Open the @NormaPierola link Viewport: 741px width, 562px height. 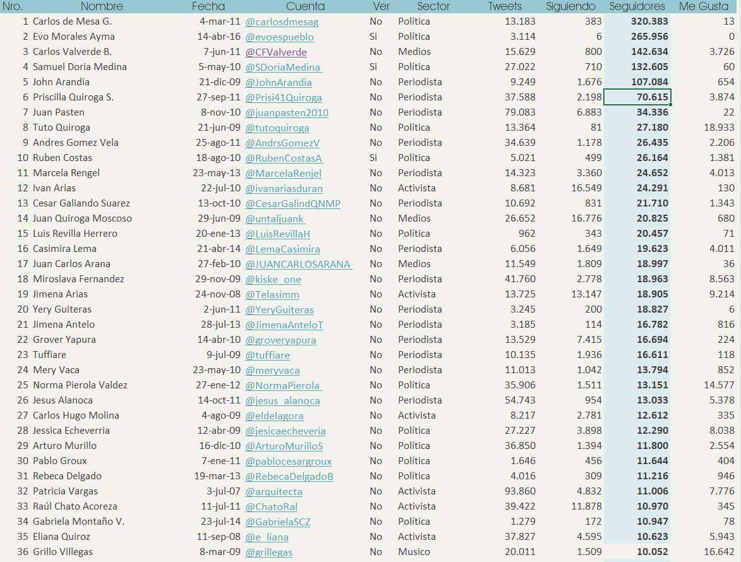click(284, 385)
